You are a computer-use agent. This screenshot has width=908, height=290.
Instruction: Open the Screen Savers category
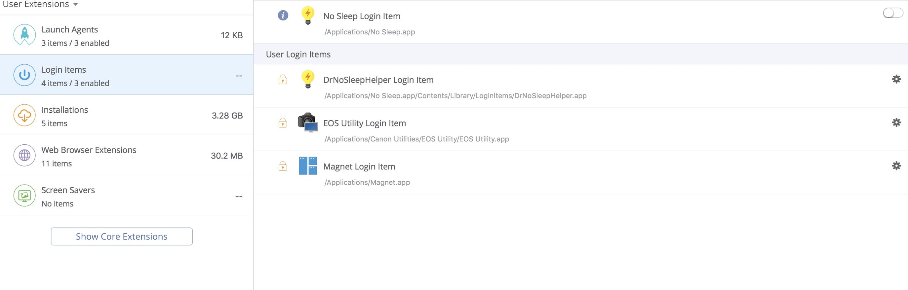click(127, 195)
